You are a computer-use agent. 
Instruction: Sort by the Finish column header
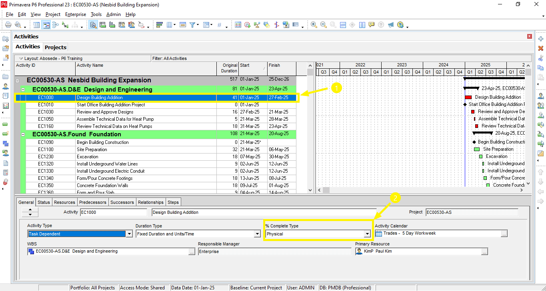[x=282, y=68]
